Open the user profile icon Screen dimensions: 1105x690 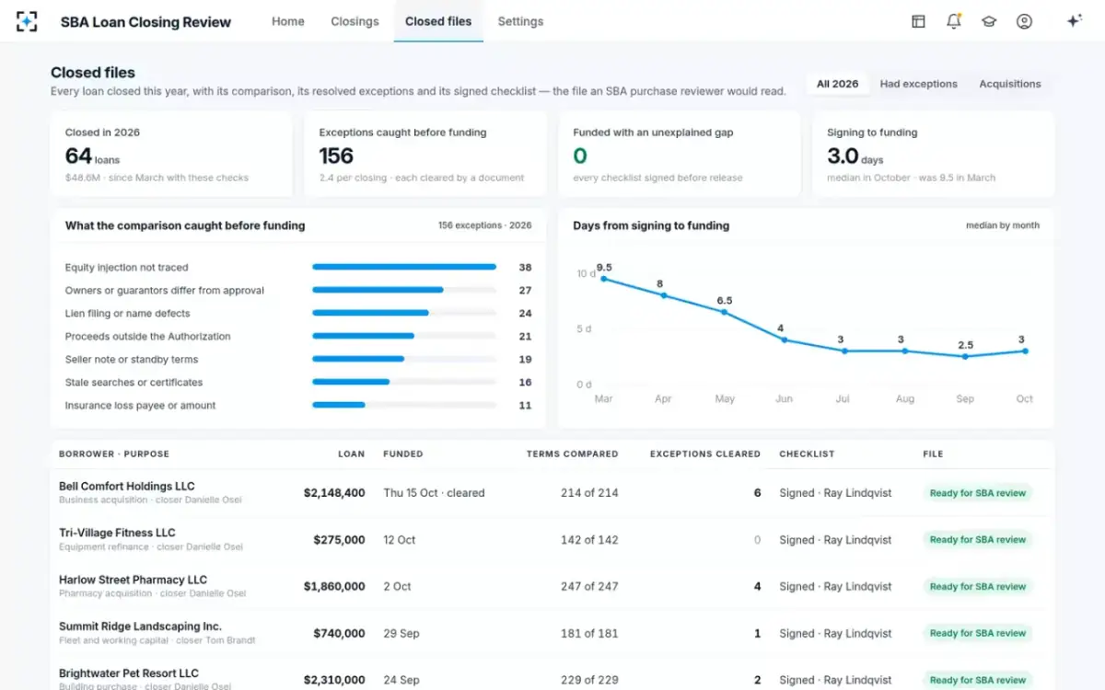[1024, 21]
